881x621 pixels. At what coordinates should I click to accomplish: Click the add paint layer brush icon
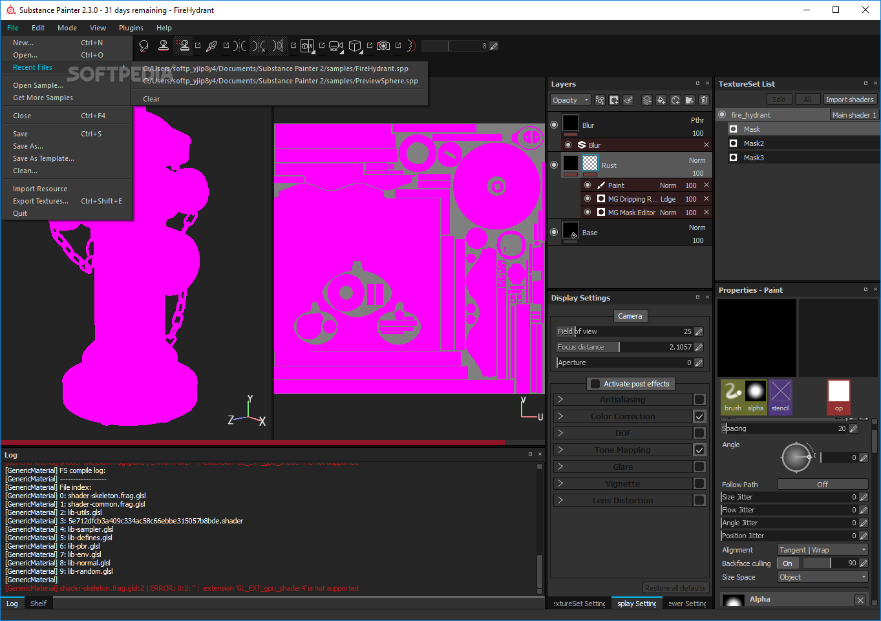(628, 100)
